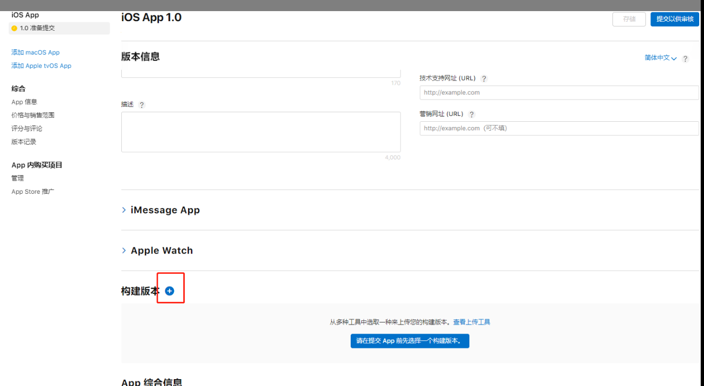Open App Store 推广 in the sidebar
This screenshot has height=386, width=704.
[33, 192]
